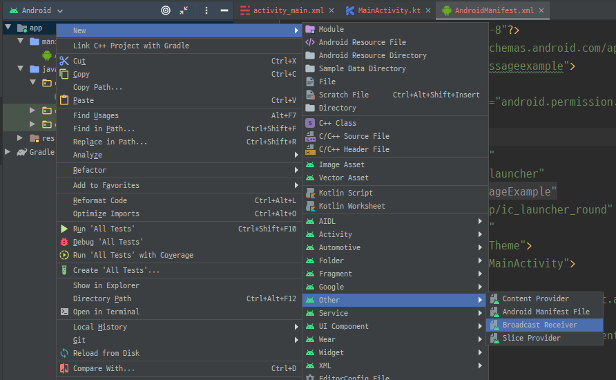The image size is (616, 380).
Task: Switch to the MainActivity.kt tab
Action: (389, 10)
